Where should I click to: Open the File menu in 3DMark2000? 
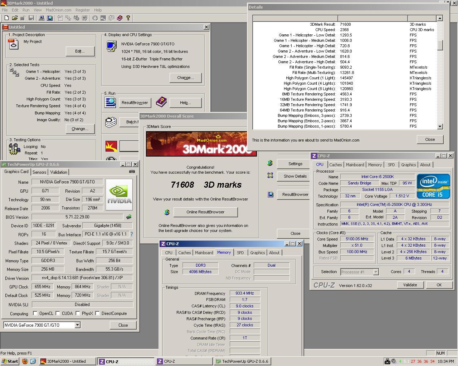[x=5, y=10]
